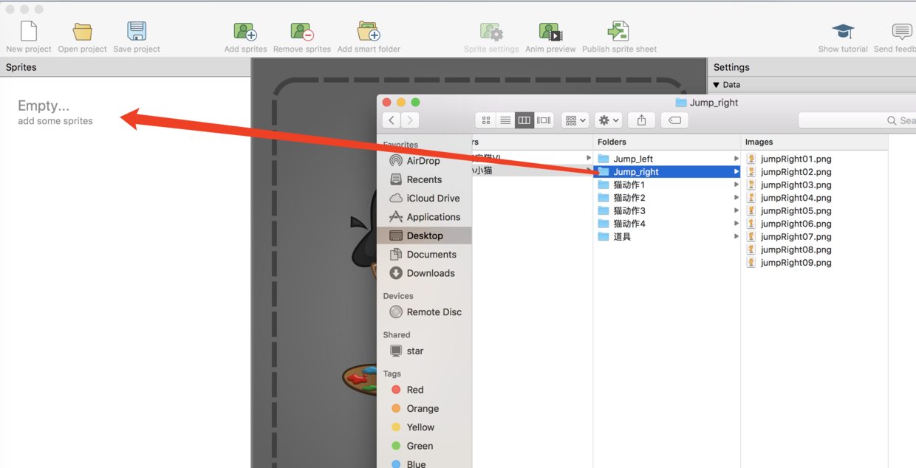
Task: Open Sprite settings in the toolbar
Action: coord(491,32)
